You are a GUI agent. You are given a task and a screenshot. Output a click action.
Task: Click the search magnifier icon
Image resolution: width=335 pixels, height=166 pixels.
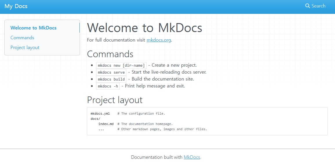[x=307, y=6]
